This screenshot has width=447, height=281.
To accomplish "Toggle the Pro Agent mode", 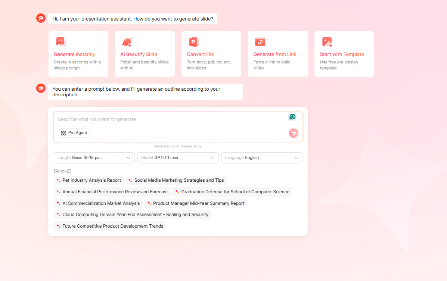I will pyautogui.click(x=74, y=133).
